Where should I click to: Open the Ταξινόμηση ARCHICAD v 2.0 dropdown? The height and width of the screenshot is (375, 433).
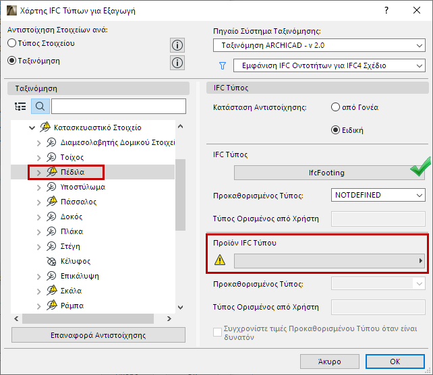point(318,46)
